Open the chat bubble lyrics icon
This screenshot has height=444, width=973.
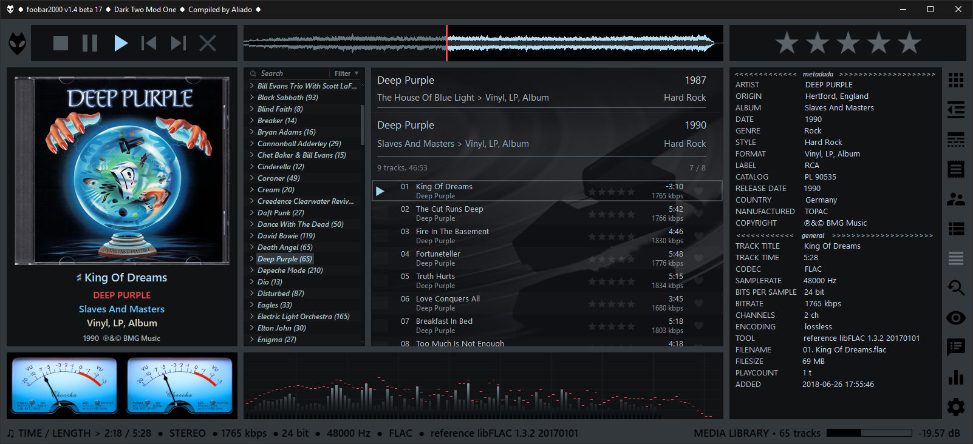(956, 348)
